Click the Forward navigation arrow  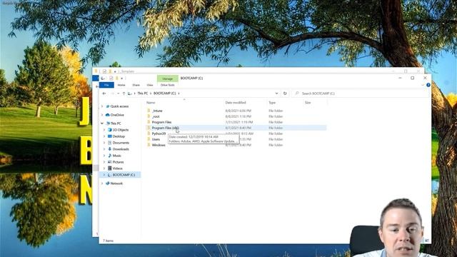coord(112,94)
